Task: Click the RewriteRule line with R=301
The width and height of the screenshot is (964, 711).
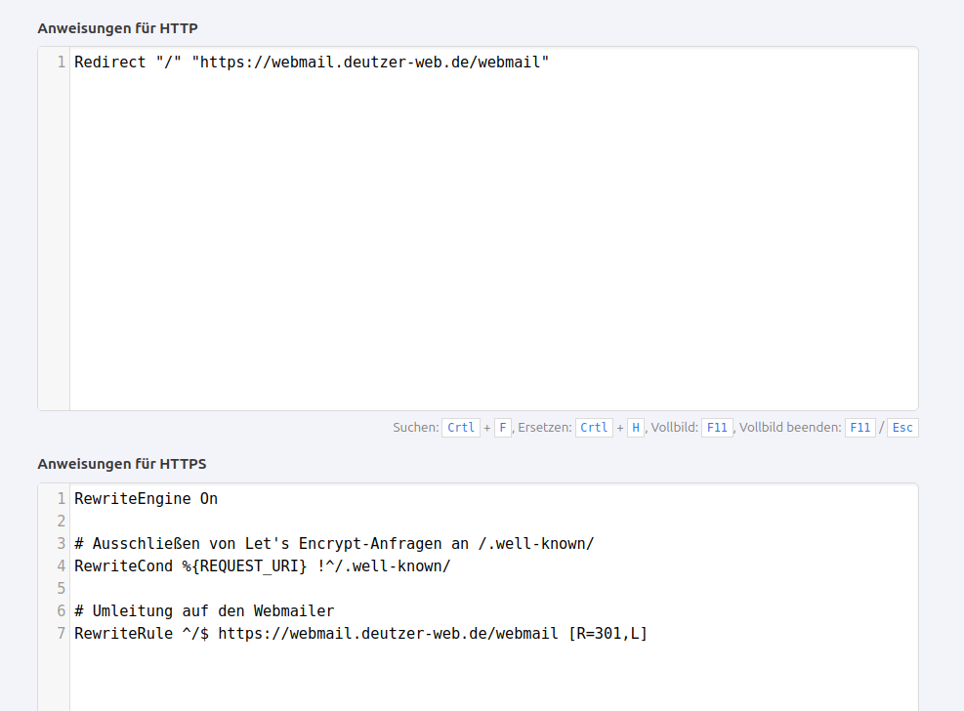Action: click(360, 634)
